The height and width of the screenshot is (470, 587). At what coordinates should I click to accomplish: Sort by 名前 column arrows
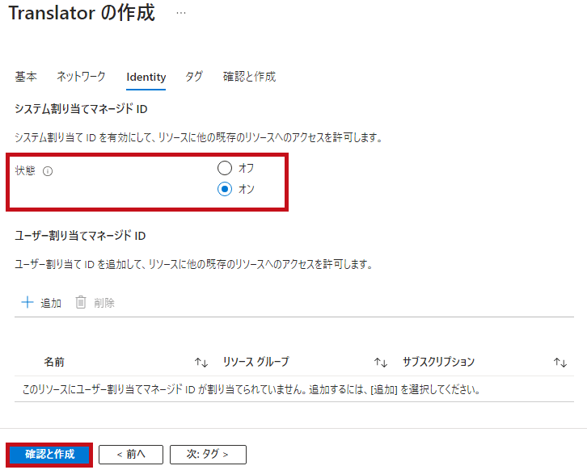point(201,362)
